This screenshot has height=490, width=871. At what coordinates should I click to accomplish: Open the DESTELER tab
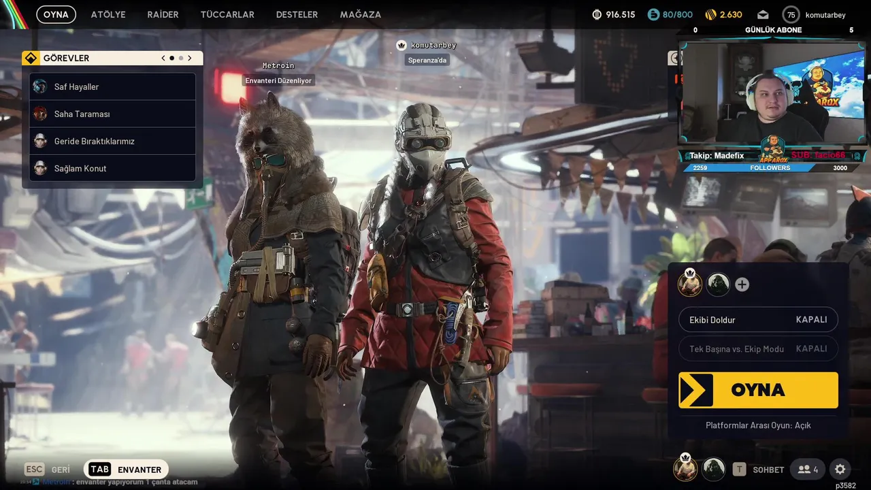coord(297,14)
